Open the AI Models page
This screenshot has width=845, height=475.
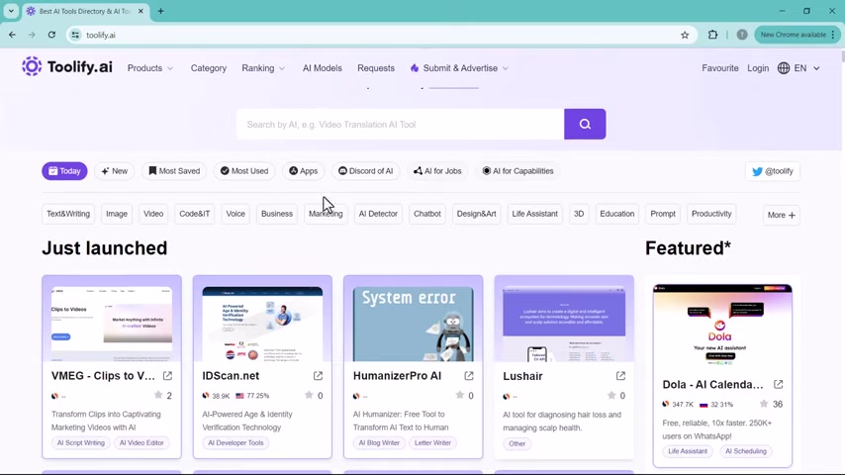pyautogui.click(x=323, y=68)
